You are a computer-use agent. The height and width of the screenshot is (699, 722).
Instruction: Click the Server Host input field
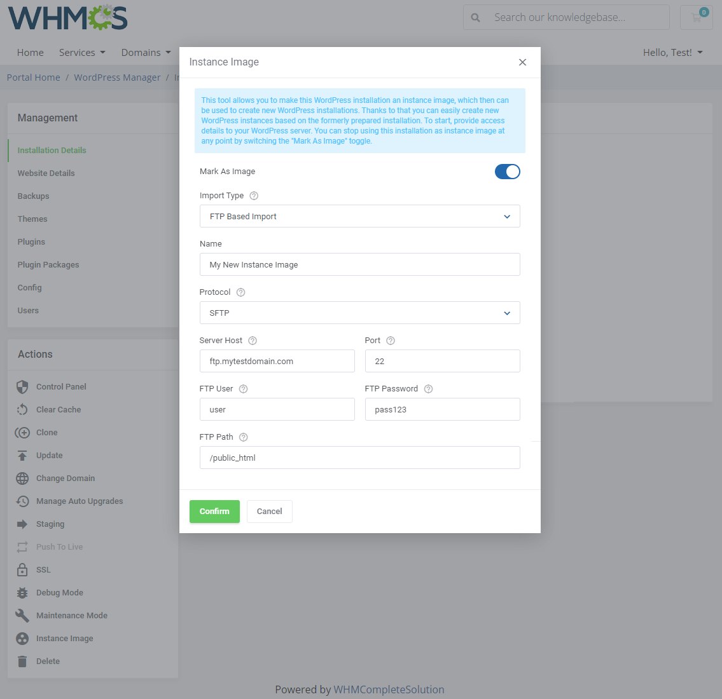coord(277,360)
